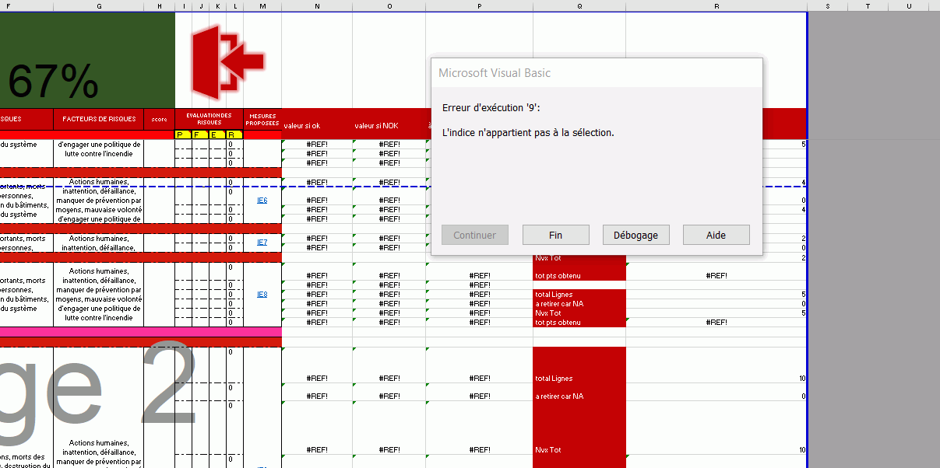Click the yellow E evaluation cell
The image size is (940, 468).
[x=217, y=135]
